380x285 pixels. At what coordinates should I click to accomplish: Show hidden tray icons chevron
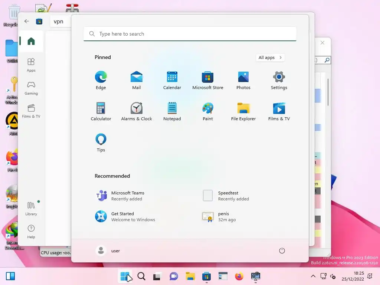pyautogui.click(x=313, y=276)
